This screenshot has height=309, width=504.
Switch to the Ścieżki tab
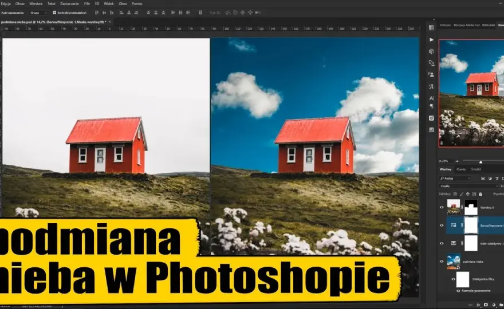pos(476,169)
